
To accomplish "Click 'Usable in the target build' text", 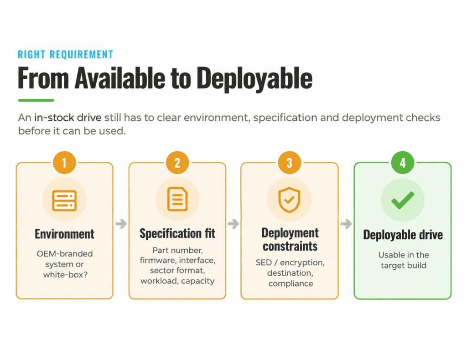I will pos(404,260).
